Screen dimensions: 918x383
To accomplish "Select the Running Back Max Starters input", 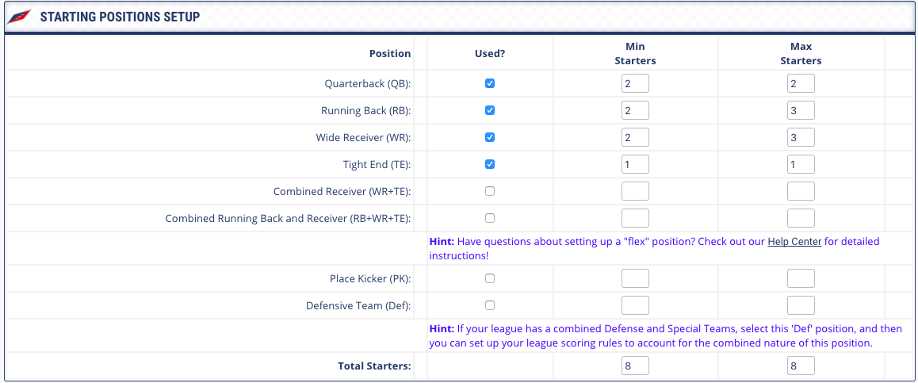I will (801, 110).
